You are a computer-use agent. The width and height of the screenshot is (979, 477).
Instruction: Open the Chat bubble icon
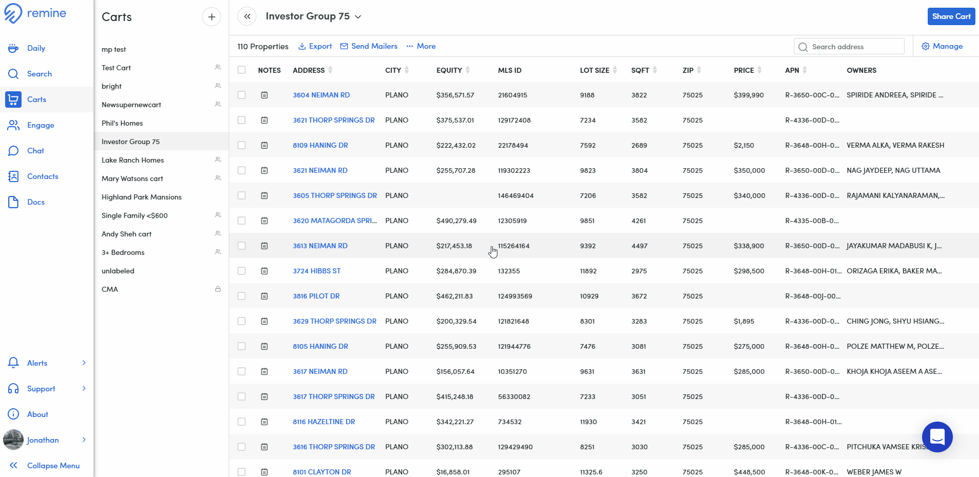tap(13, 151)
